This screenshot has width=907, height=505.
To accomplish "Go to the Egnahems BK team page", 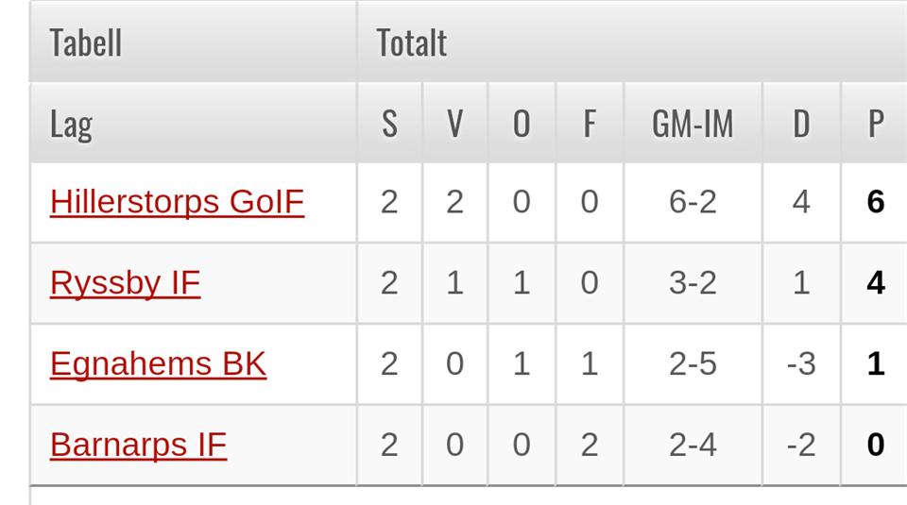I will [x=158, y=364].
